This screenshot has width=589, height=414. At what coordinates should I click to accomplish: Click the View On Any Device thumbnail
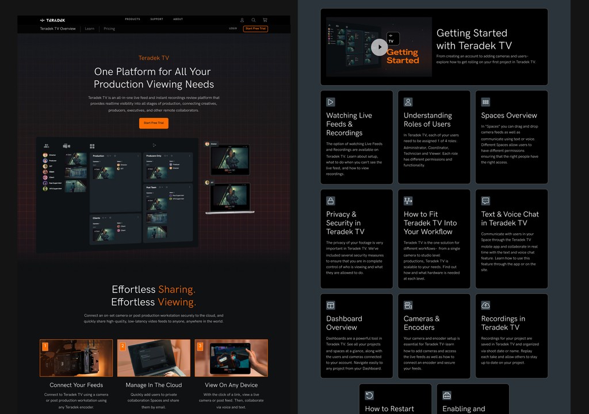231,358
